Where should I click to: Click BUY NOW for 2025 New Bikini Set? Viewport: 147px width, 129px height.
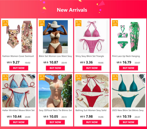point(129,122)
